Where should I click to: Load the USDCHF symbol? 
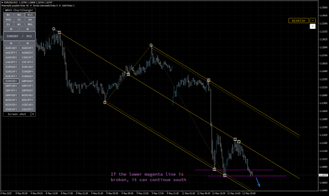(12, 109)
